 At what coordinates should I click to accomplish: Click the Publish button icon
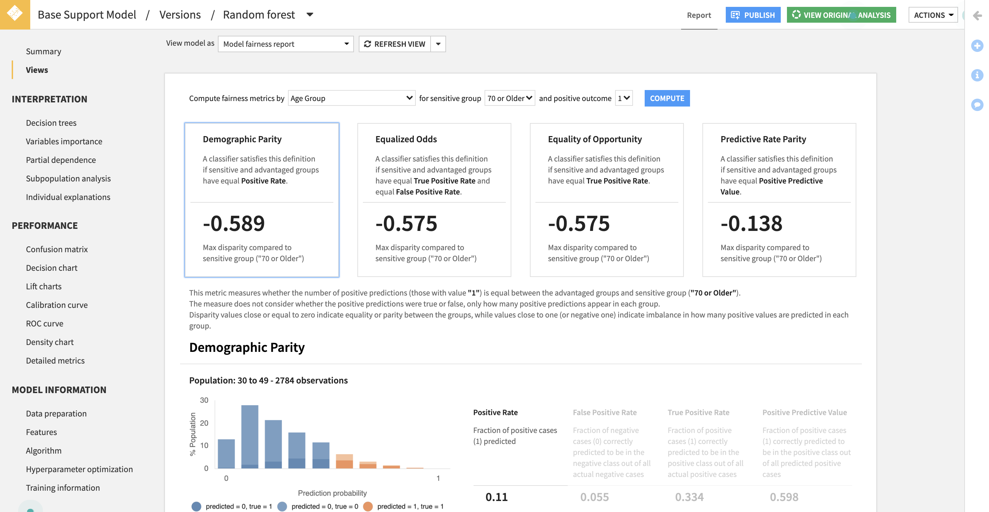(735, 15)
